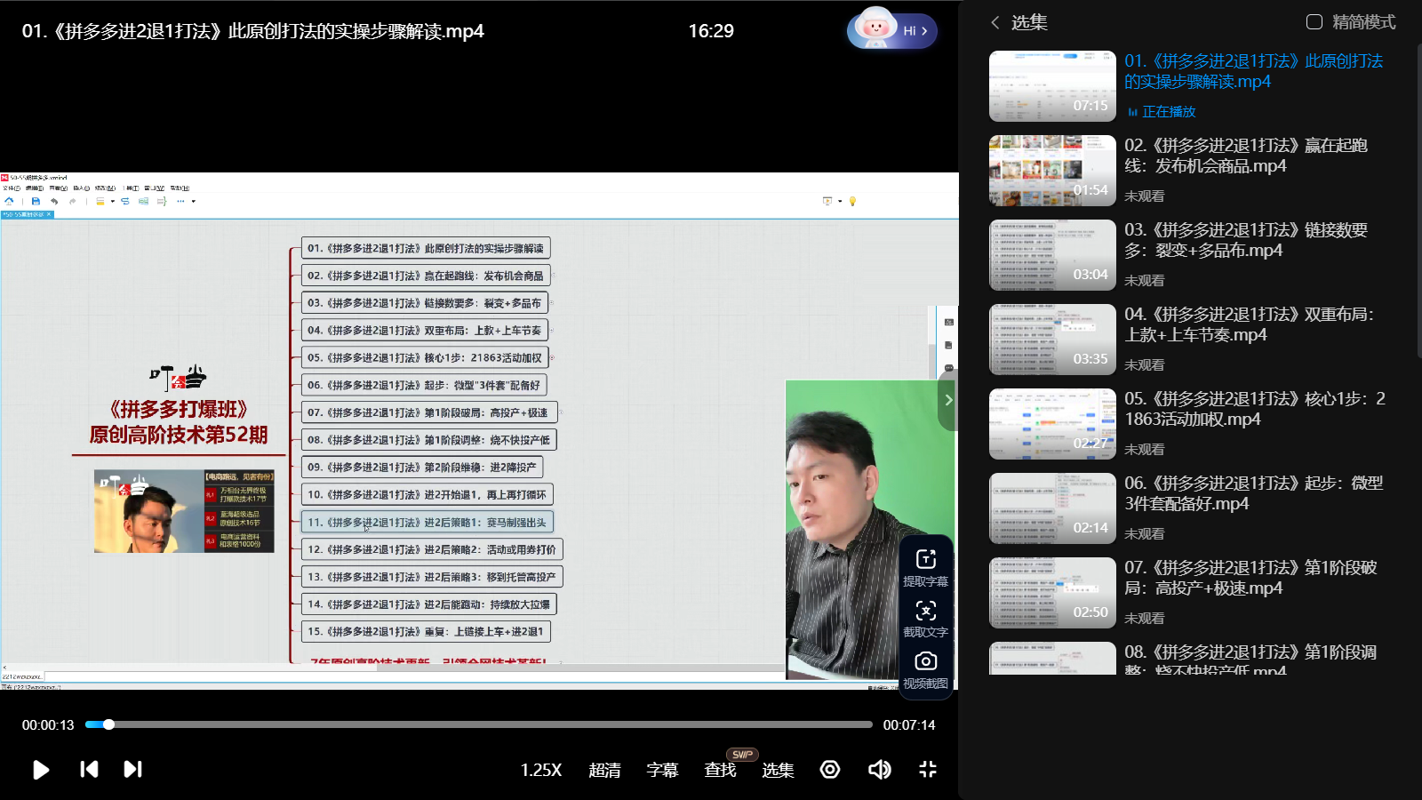Screen dimensions: 1422x800
Task: Toggle video subtitles with 字幕
Action: (x=661, y=770)
